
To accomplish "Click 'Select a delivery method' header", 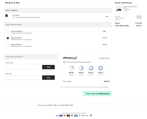I will tap(58, 25).
